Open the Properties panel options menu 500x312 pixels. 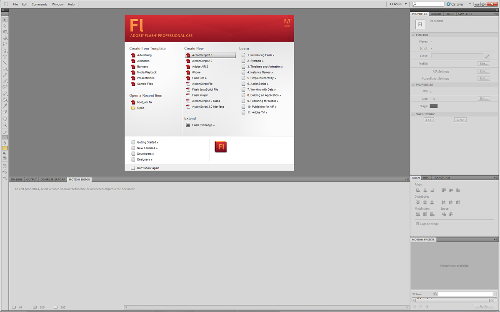tap(496, 14)
